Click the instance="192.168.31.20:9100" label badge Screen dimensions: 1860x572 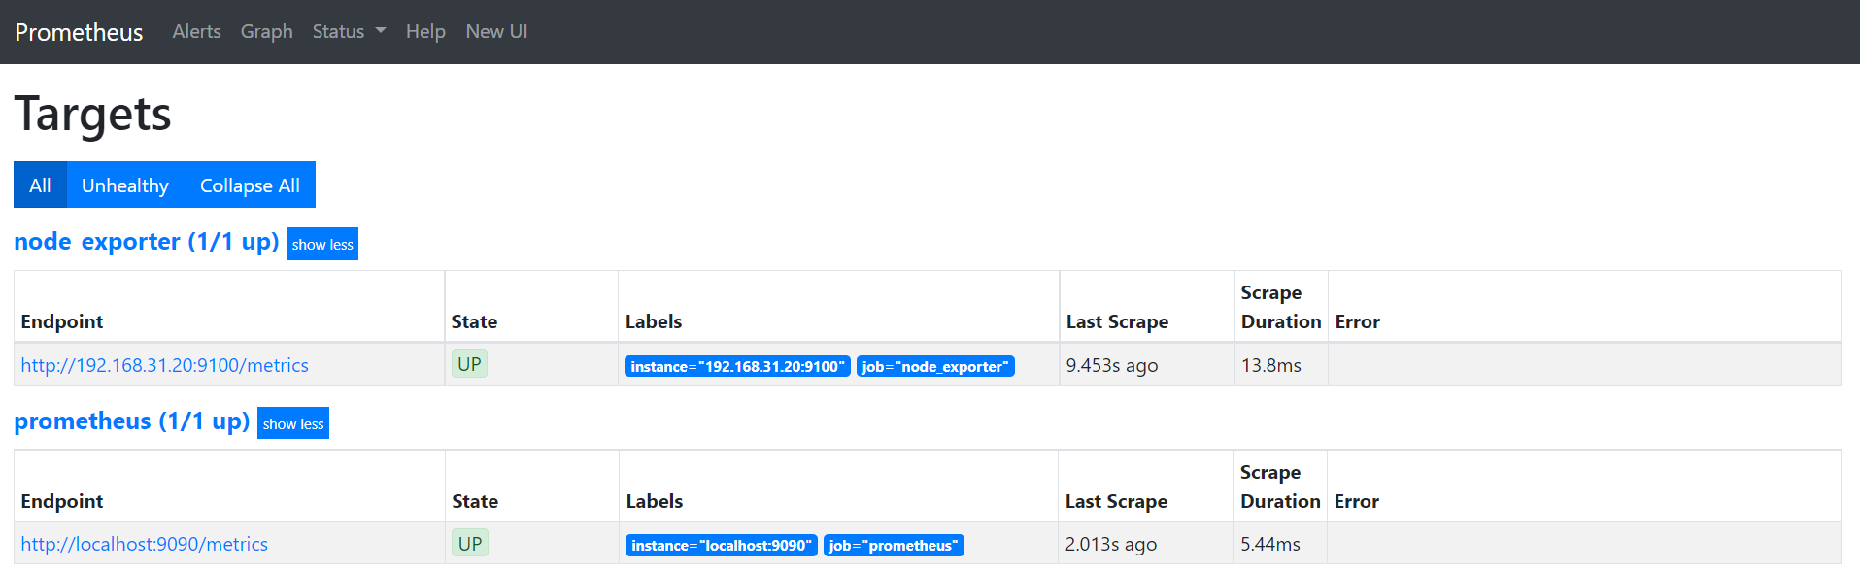[737, 366]
